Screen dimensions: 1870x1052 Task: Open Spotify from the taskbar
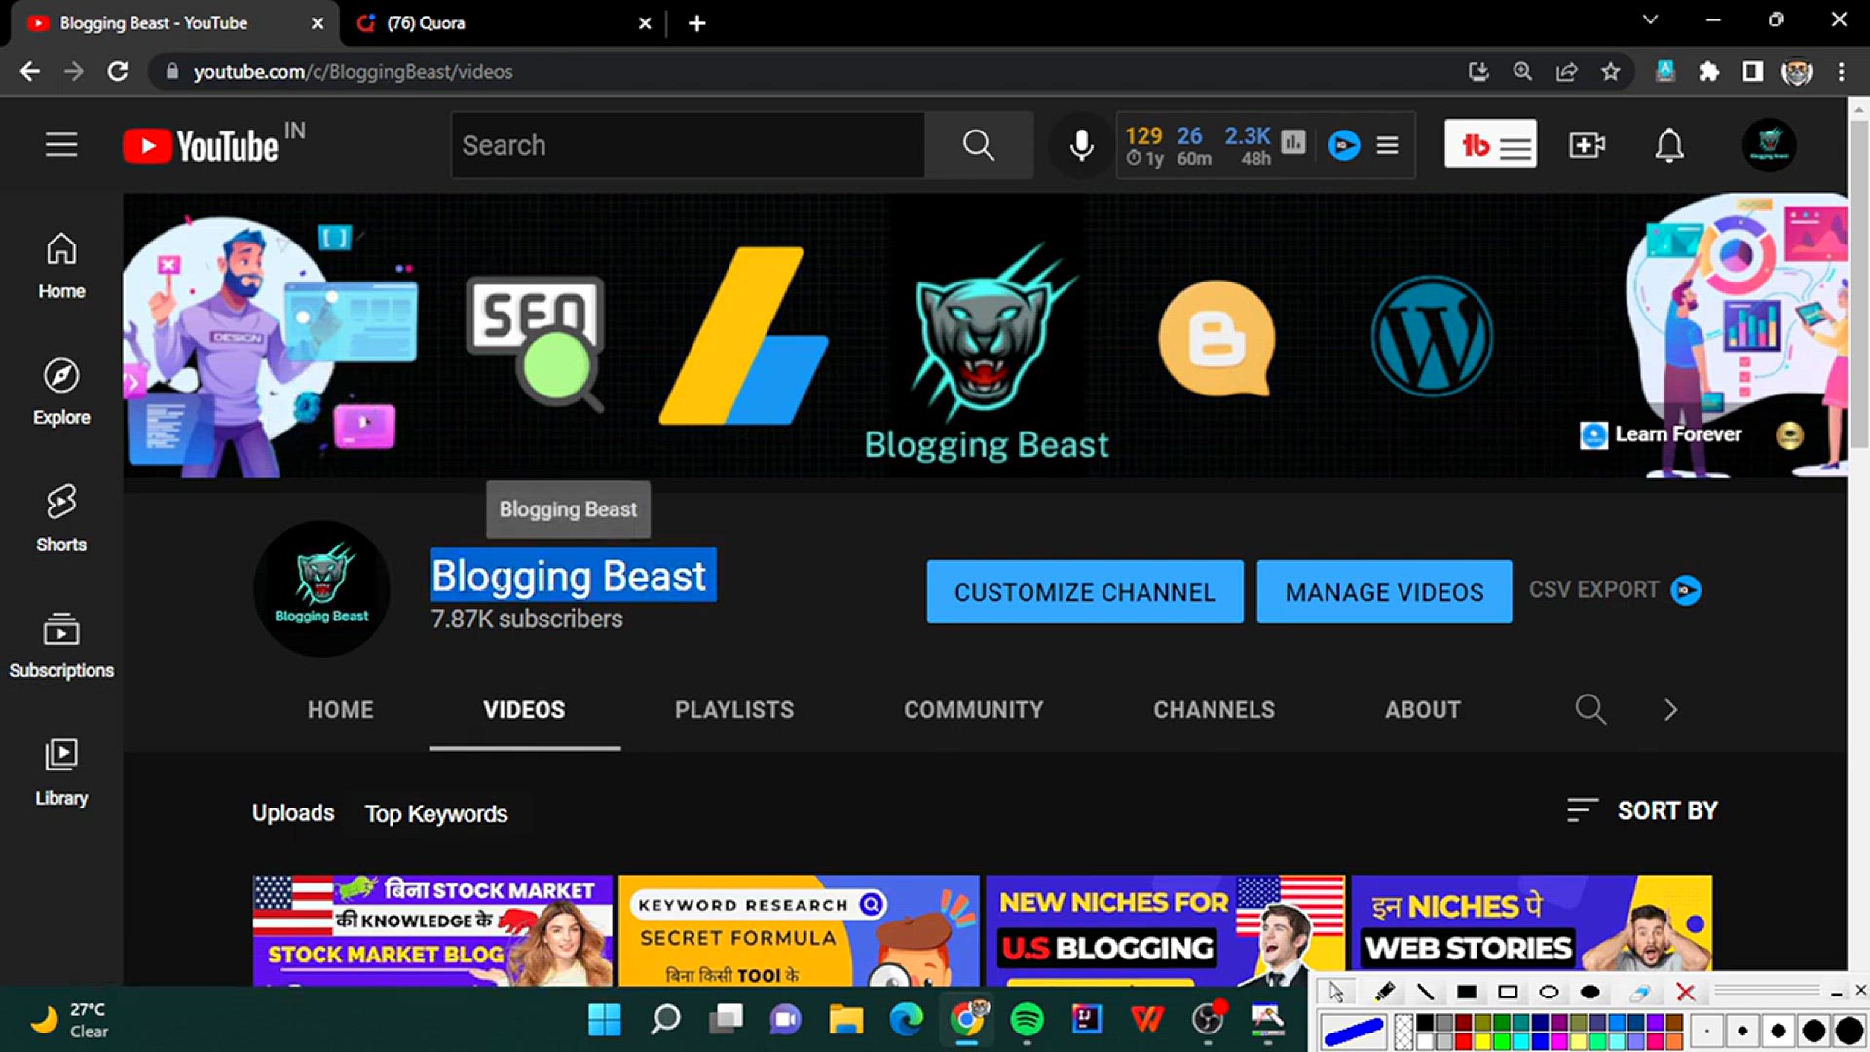(1027, 1019)
